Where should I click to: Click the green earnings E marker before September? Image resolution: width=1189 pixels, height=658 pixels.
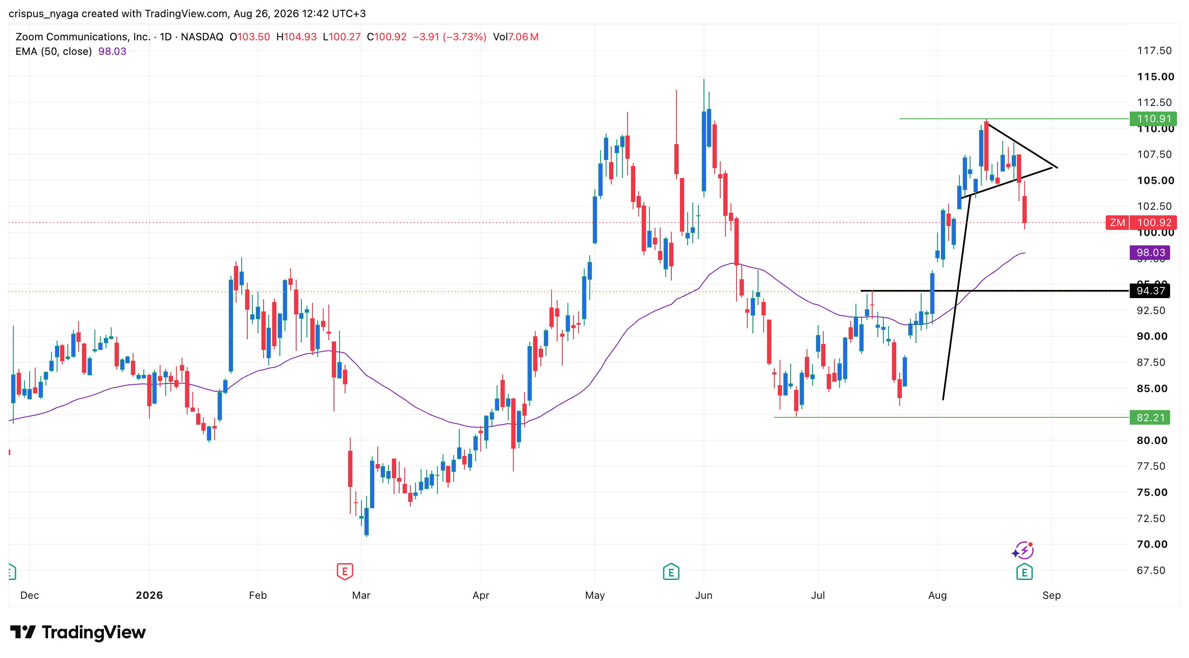tap(1024, 572)
